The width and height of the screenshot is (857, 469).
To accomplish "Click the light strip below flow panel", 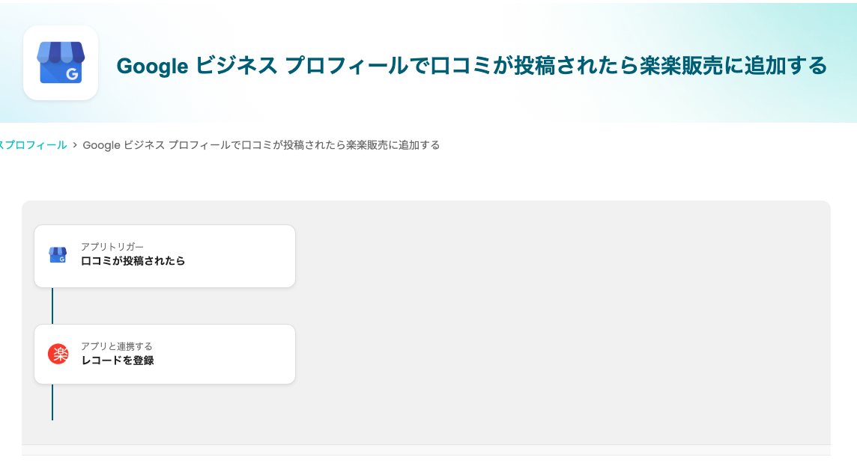I will (x=426, y=450).
